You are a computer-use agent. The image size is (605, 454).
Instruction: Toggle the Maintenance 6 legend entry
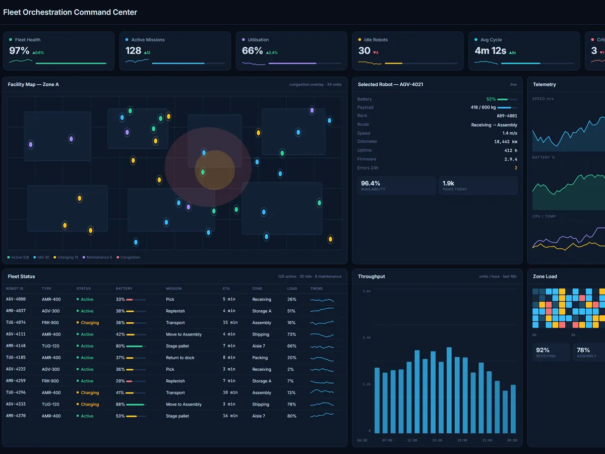[x=97, y=257]
